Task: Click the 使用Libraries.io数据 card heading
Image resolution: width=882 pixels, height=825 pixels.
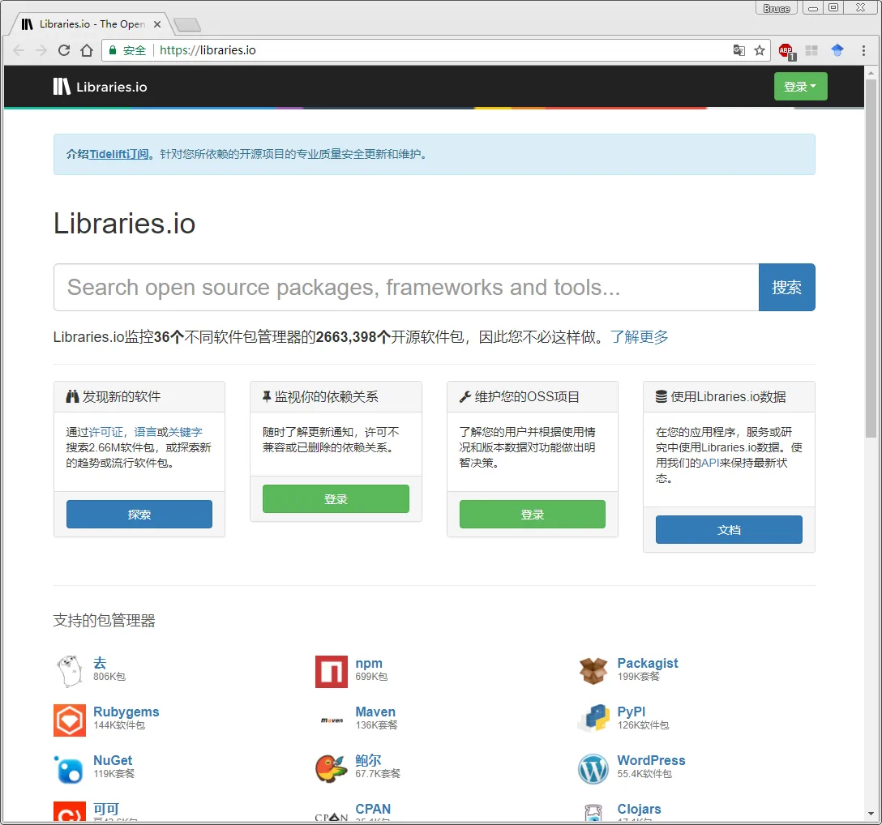Action: pos(721,396)
